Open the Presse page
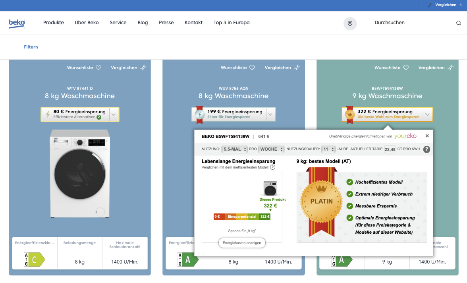This screenshot has height=283, width=467. [166, 23]
